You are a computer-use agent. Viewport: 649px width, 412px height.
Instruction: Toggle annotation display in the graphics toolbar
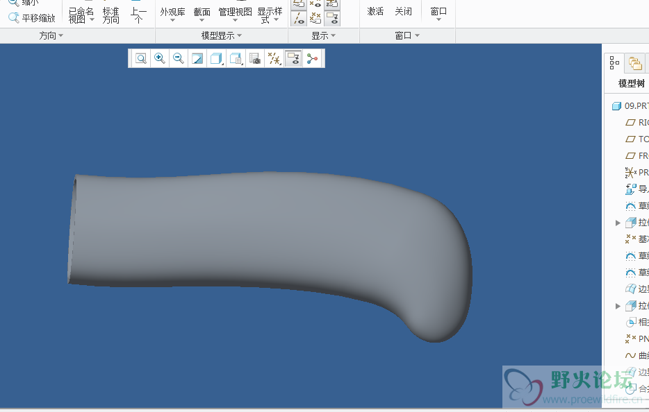click(293, 59)
